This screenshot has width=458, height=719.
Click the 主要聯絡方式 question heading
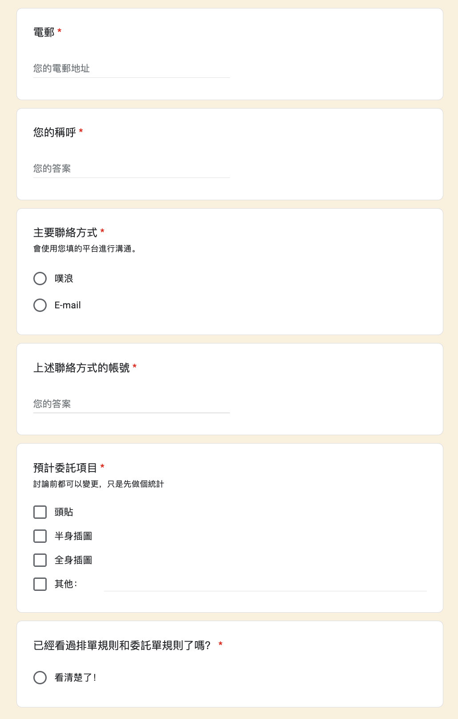[65, 233]
